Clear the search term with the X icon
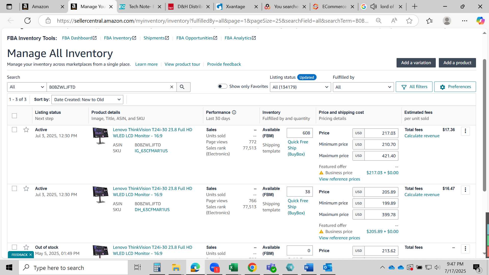Viewport: 489px width, 275px height. click(172, 87)
